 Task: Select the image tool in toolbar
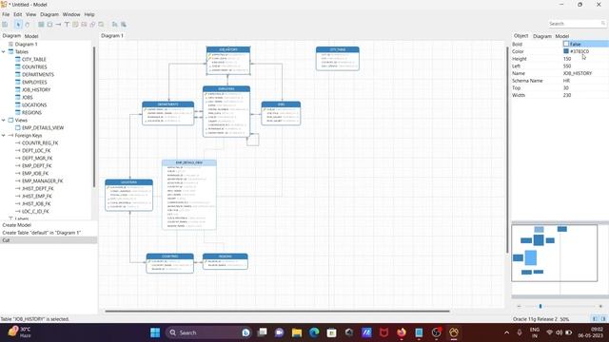[84, 25]
